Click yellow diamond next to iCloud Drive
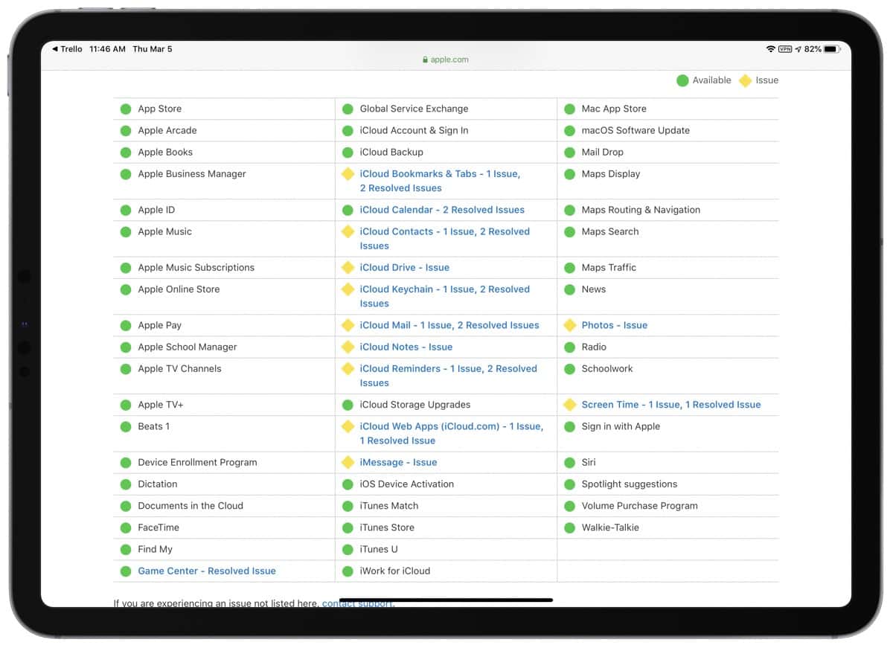This screenshot has width=893, height=648. coord(348,267)
